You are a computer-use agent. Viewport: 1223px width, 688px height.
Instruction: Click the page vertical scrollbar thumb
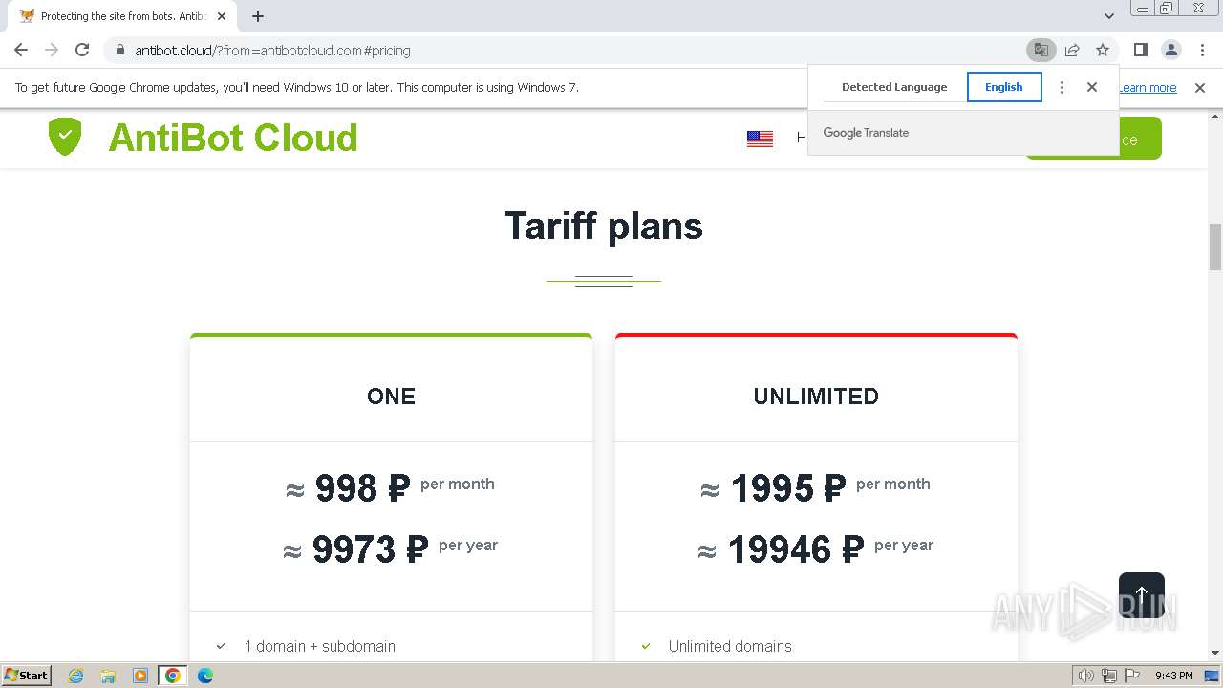point(1215,247)
